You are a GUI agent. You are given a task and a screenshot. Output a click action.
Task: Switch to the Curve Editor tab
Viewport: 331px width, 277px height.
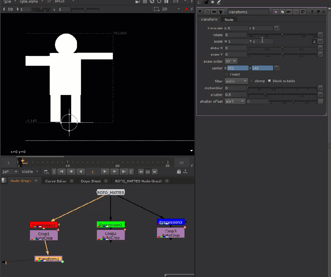(56, 181)
